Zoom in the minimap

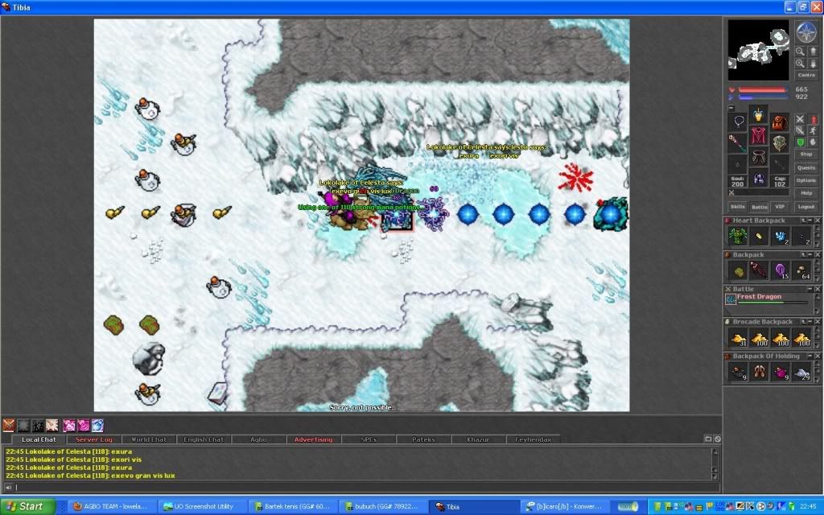point(801,64)
